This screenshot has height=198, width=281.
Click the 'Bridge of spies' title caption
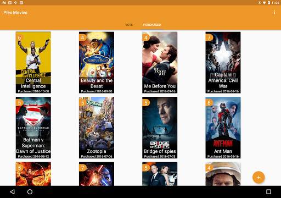point(160,151)
